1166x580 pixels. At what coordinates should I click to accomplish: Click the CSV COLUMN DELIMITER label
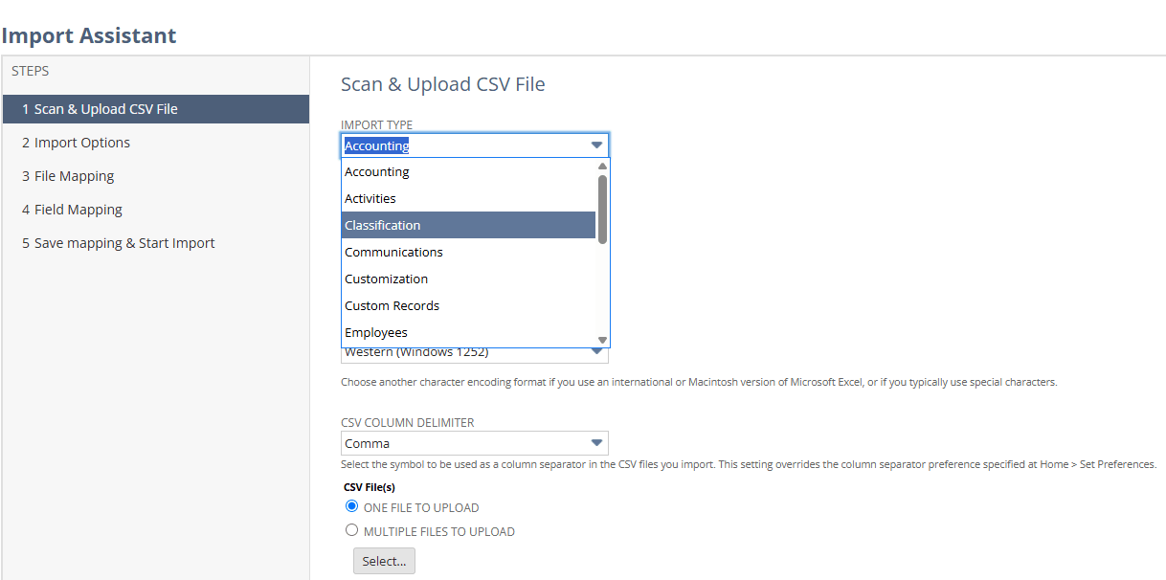click(408, 422)
